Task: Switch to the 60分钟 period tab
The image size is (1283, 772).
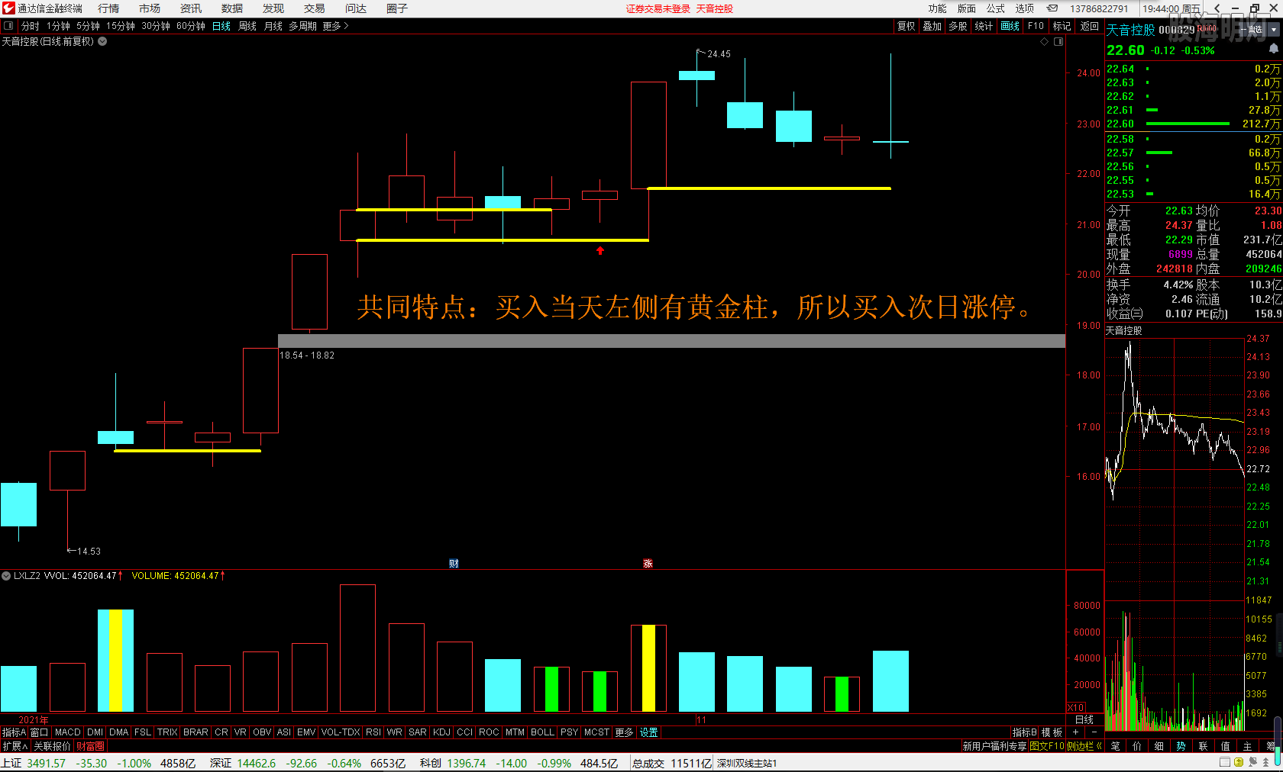Action: click(191, 26)
